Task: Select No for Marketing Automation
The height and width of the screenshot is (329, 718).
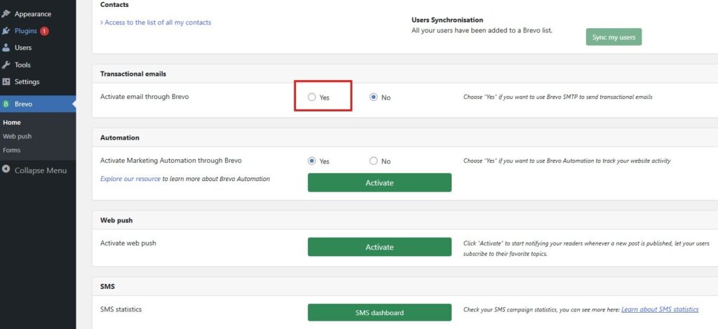Action: [x=374, y=161]
